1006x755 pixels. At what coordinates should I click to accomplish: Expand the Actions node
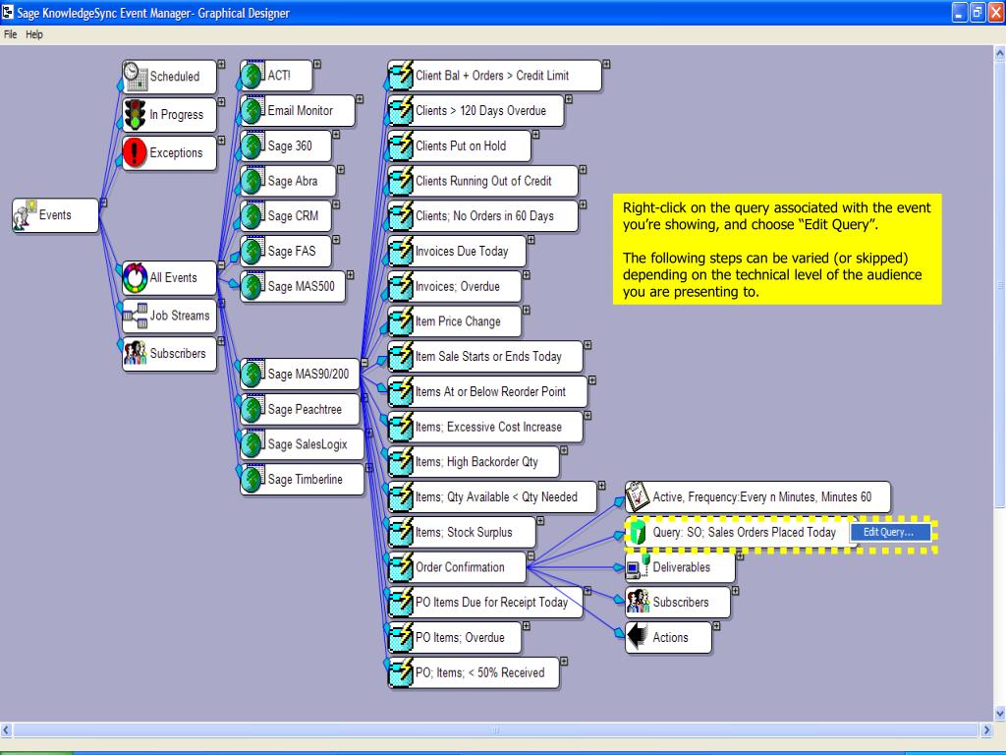pos(716,626)
